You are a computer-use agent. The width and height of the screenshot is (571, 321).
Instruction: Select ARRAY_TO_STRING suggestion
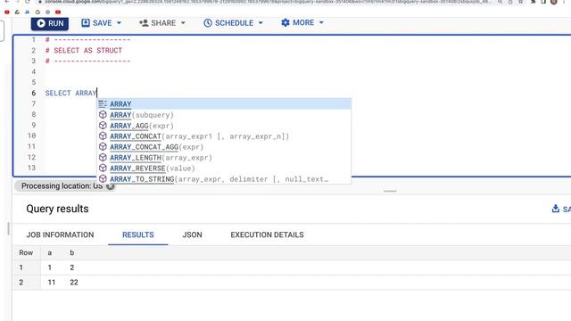(x=224, y=178)
